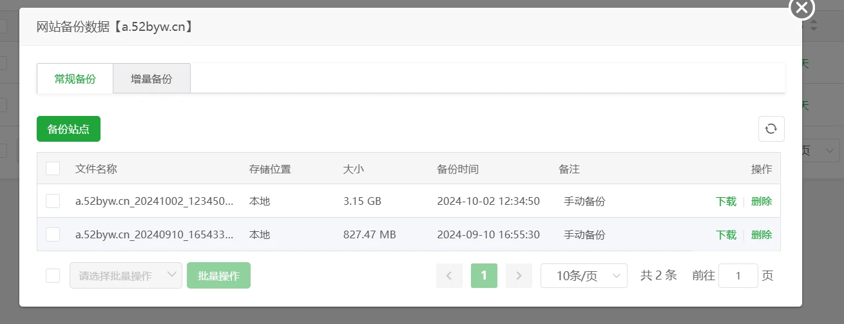Delete the 2024-10-02 backup
This screenshot has height=324, width=844.
(x=762, y=201)
